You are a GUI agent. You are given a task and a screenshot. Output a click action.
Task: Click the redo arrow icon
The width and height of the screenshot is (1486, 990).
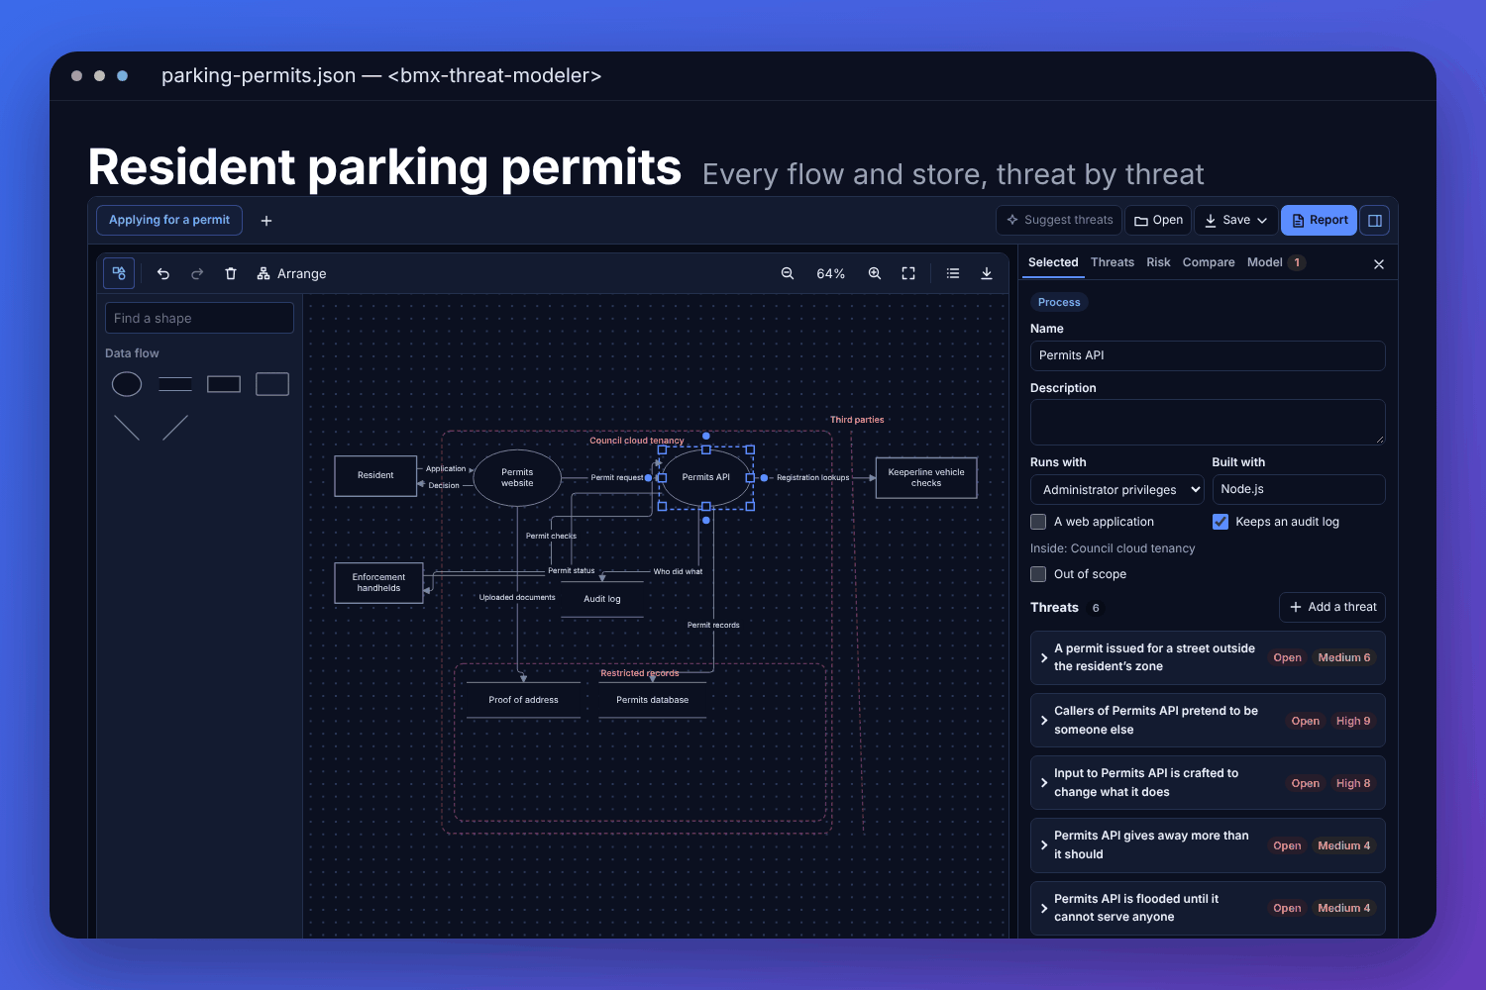pos(197,274)
